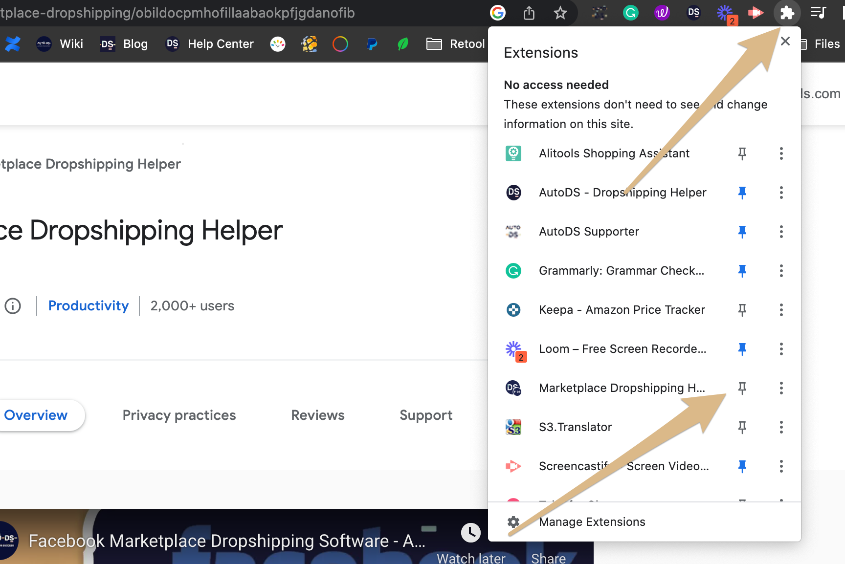Launch AutoDS - Dropshipping Helper from the list
The width and height of the screenshot is (845, 564).
(606, 193)
